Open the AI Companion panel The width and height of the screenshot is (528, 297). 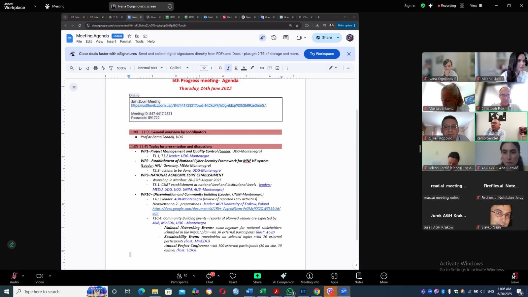point(283,278)
